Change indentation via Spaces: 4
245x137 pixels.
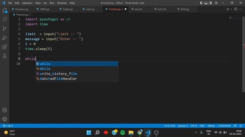coord(183,126)
